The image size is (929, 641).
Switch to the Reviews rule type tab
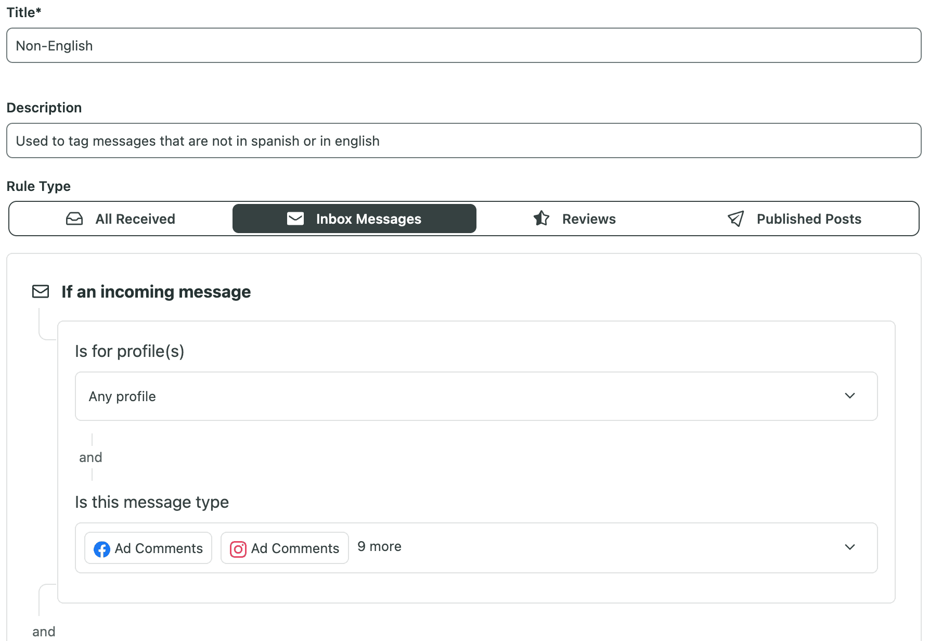(588, 219)
